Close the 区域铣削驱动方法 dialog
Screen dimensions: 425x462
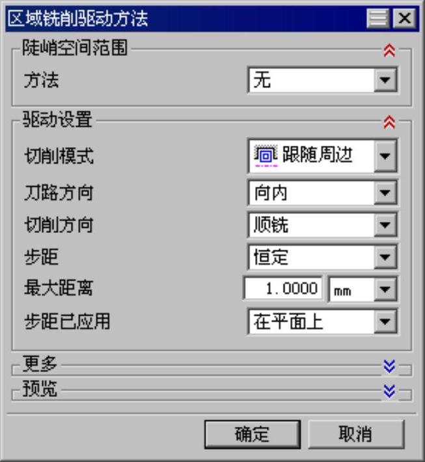click(x=405, y=18)
